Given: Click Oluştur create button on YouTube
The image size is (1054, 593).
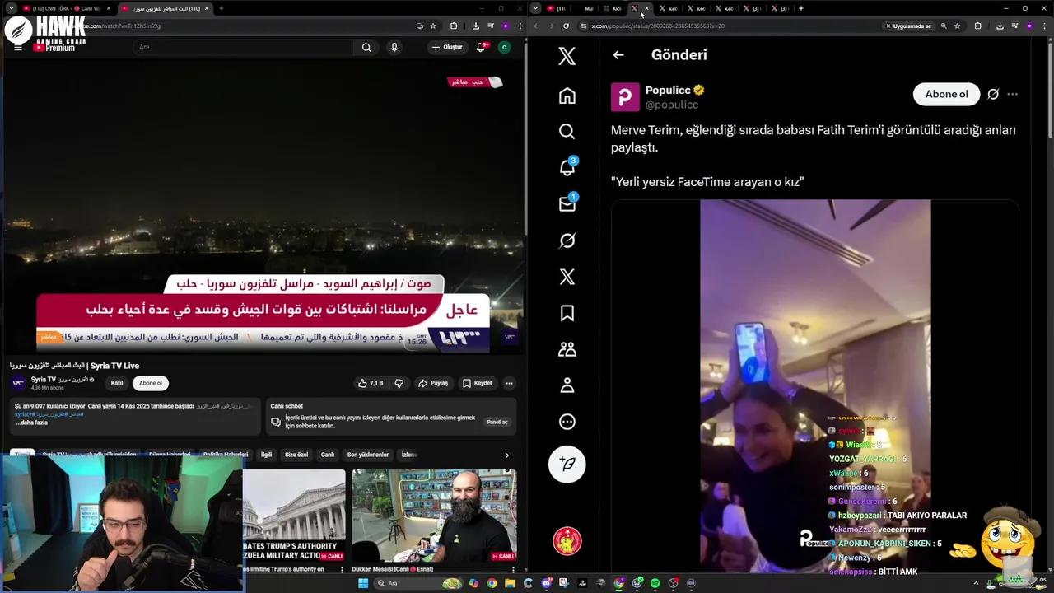Looking at the screenshot, I should [447, 47].
